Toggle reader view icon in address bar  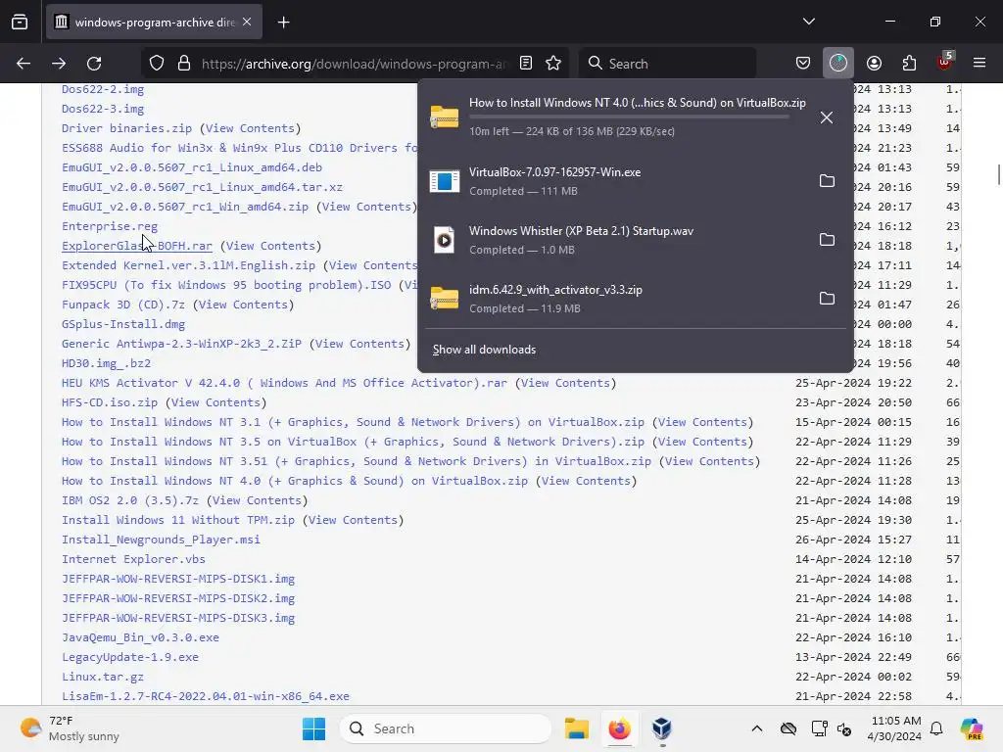tap(526, 64)
